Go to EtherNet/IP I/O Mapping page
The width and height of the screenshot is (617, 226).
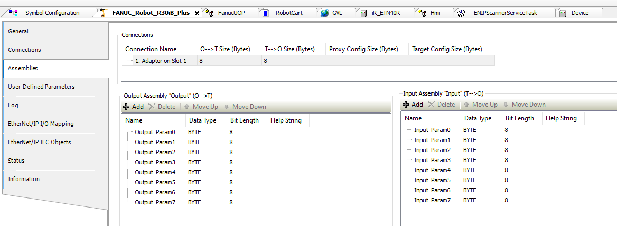(x=41, y=124)
